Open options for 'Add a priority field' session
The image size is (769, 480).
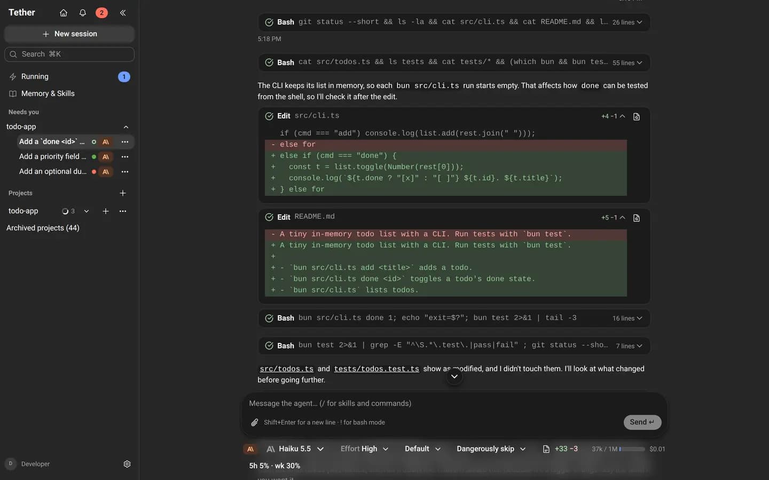tap(125, 157)
